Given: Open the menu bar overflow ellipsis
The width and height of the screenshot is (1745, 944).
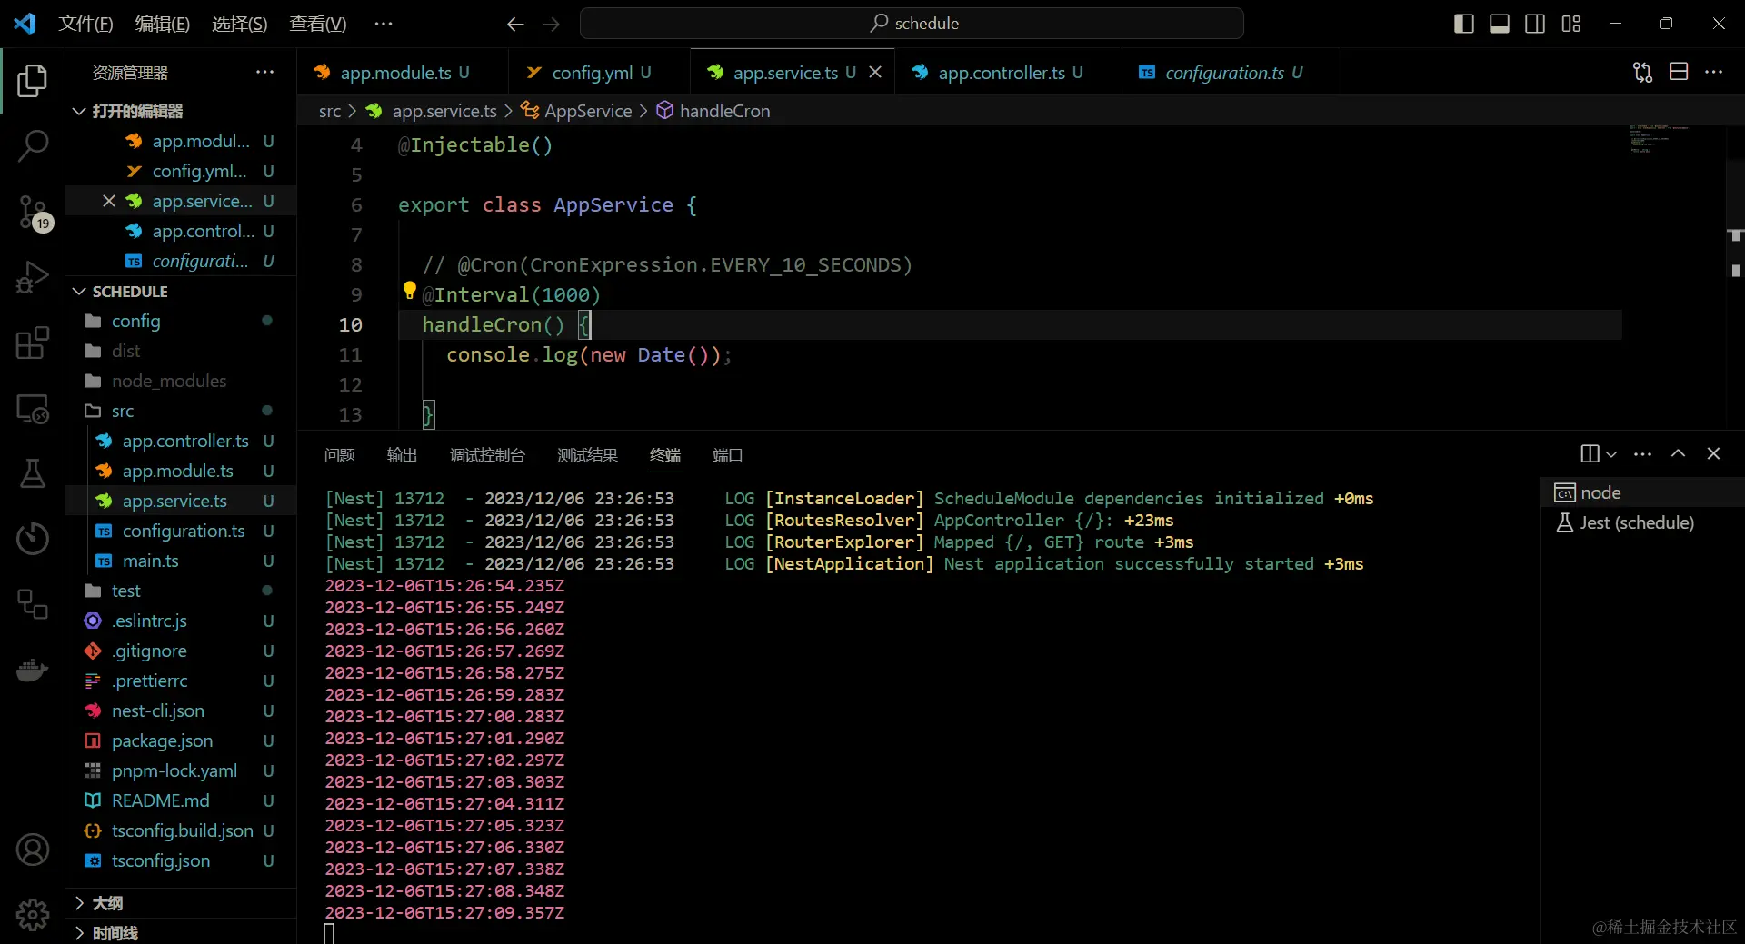Looking at the screenshot, I should 384,24.
